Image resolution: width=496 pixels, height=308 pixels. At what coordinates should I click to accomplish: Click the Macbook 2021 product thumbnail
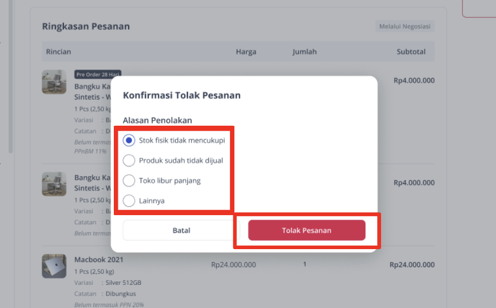coord(54,266)
